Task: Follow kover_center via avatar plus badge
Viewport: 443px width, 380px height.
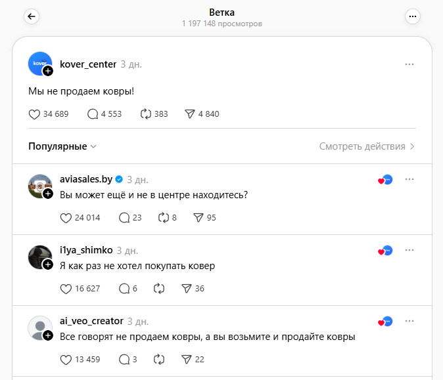Action: [48, 71]
